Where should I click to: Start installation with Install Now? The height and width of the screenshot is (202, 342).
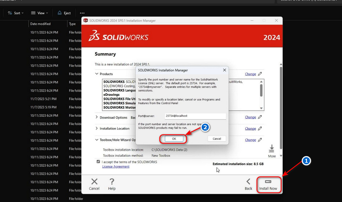pos(268,185)
